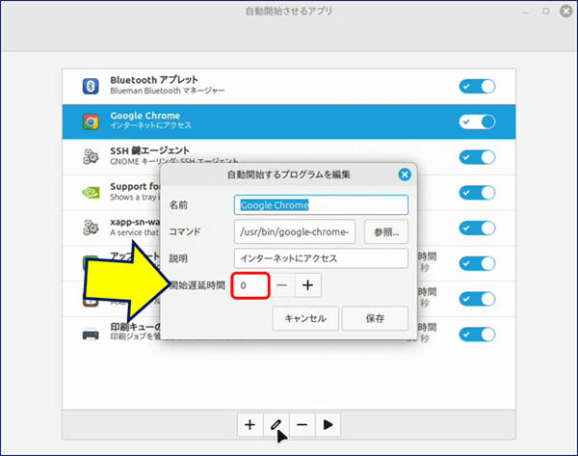Toggle NVIDIA Support row autostart switch
This screenshot has width=578, height=456.
477,193
